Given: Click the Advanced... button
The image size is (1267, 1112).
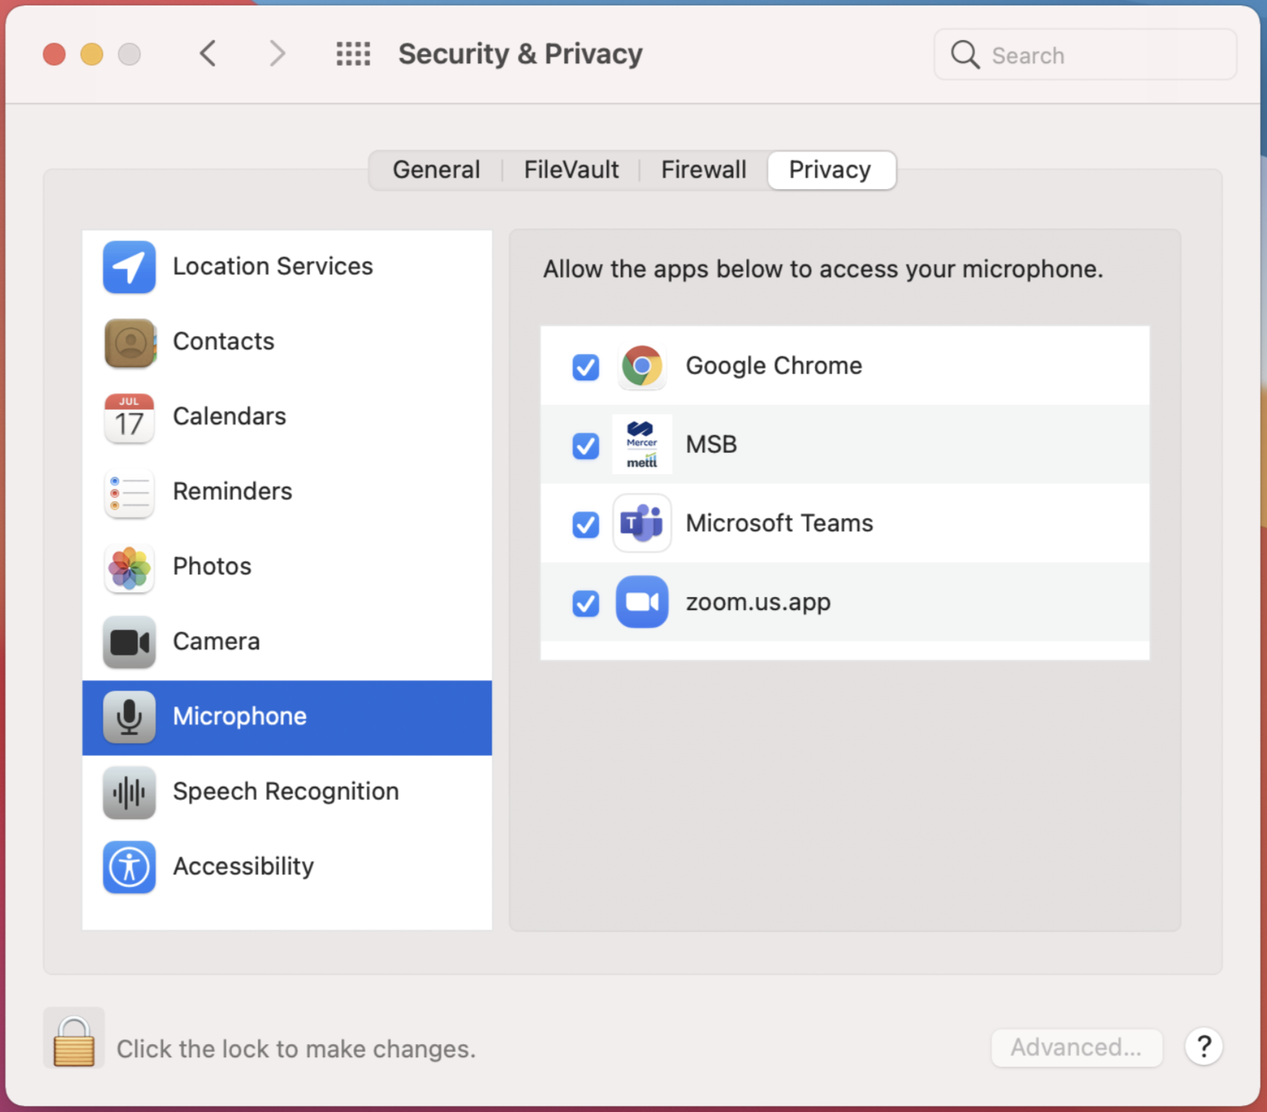Looking at the screenshot, I should pos(1076,1047).
